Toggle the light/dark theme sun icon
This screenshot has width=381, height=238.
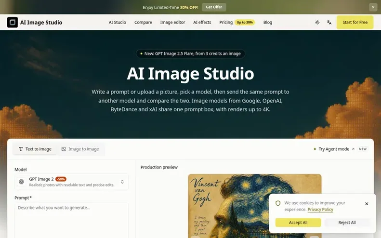click(317, 22)
